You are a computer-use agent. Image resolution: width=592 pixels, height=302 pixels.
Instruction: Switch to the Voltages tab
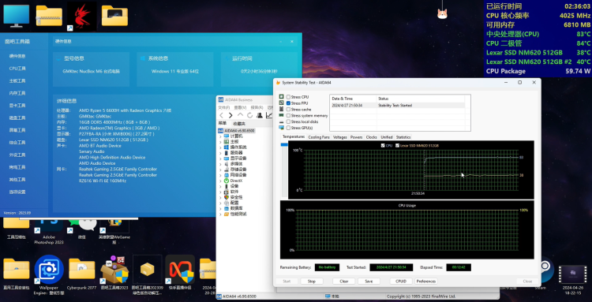(x=339, y=137)
